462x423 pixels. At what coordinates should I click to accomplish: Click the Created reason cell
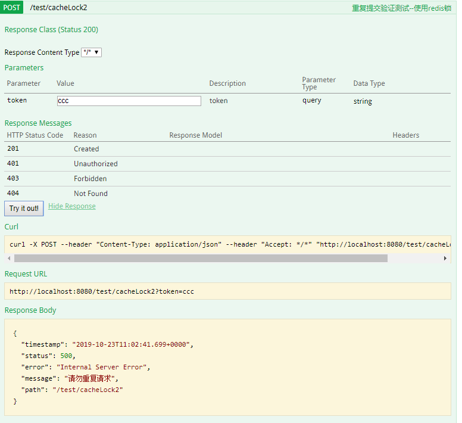86,149
